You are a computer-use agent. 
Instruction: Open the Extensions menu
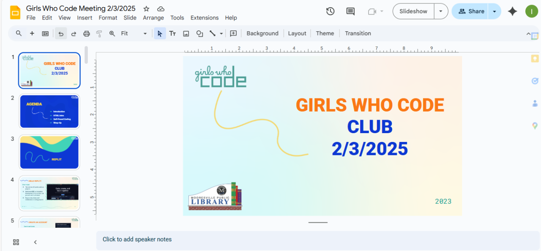point(205,18)
